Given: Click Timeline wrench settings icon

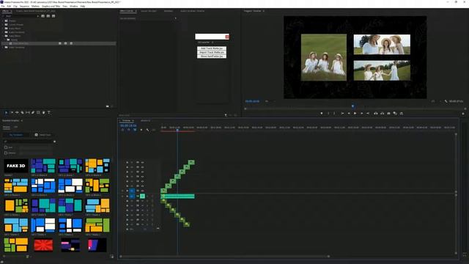Looking at the screenshot, I should pyautogui.click(x=147, y=130).
